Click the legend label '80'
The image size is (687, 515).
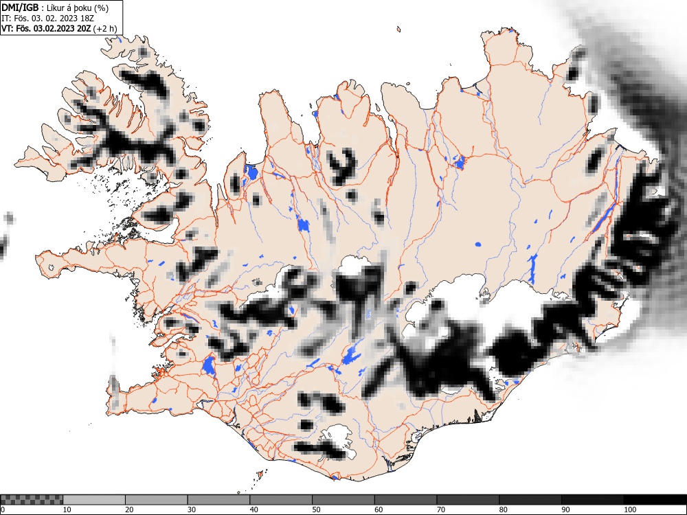(x=503, y=510)
